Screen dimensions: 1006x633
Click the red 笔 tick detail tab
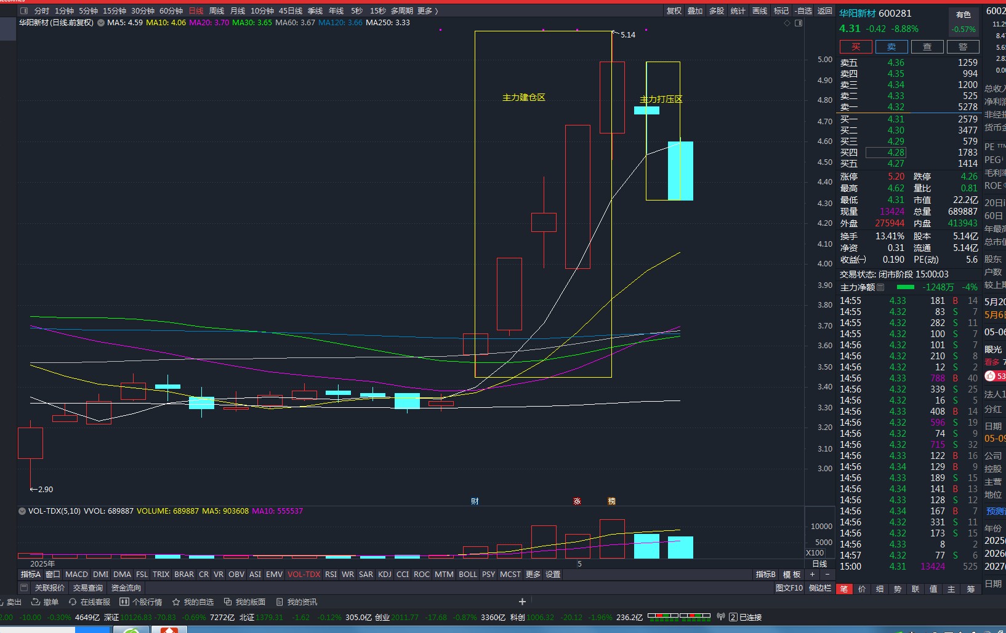[844, 589]
